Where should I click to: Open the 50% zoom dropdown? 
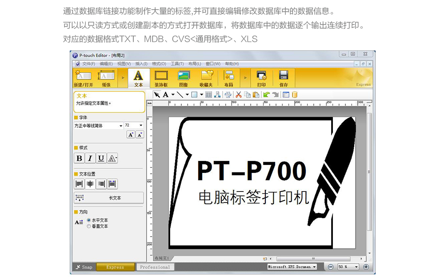pyautogui.click(x=356, y=267)
